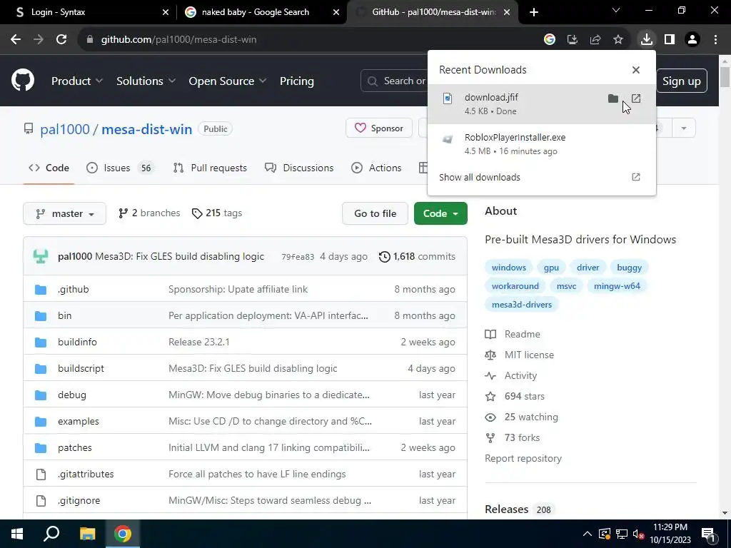Open File Explorer from taskbar
The image size is (731, 548).
(x=87, y=534)
